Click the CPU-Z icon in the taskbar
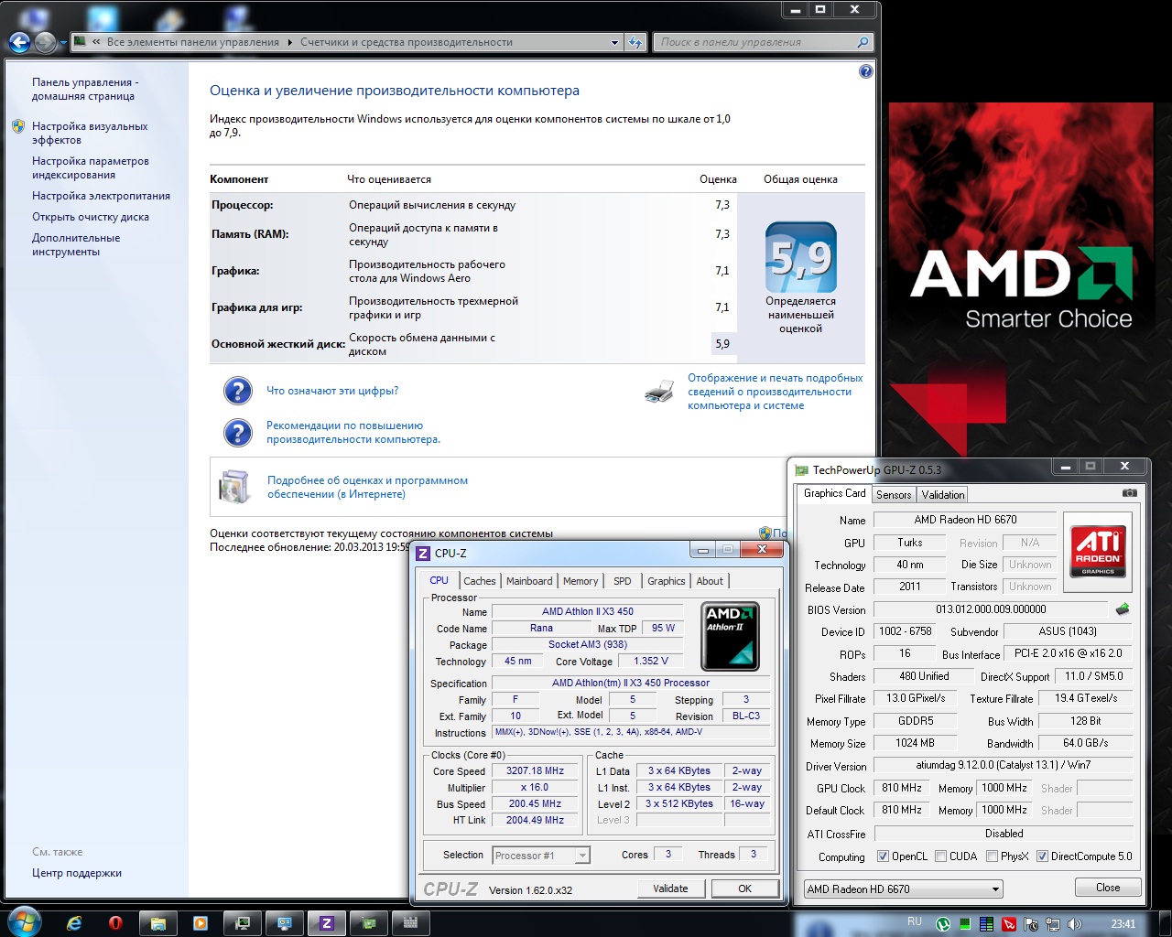The image size is (1172, 937). click(x=327, y=923)
